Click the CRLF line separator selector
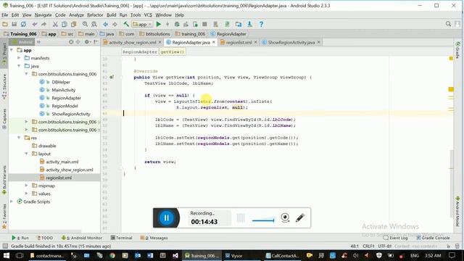The height and width of the screenshot is (261, 464). click(x=369, y=246)
